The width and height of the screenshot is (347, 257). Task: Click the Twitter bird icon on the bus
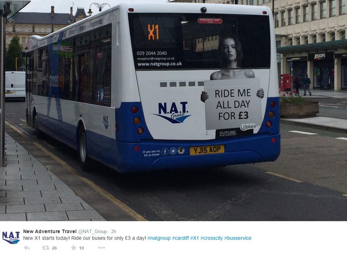[x=173, y=151]
